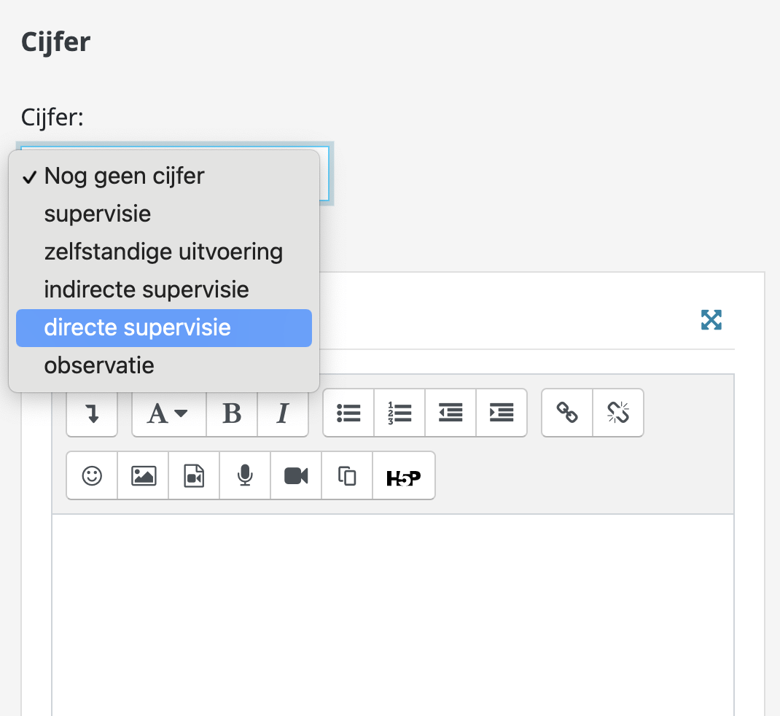Record audio with microphone icon
Image resolution: width=780 pixels, height=716 pixels.
[245, 475]
